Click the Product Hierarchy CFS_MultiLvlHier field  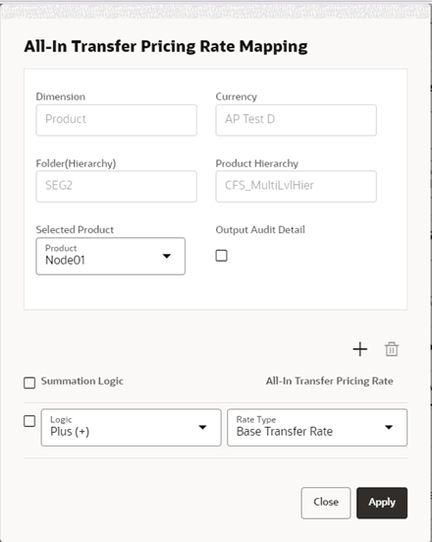tap(297, 186)
